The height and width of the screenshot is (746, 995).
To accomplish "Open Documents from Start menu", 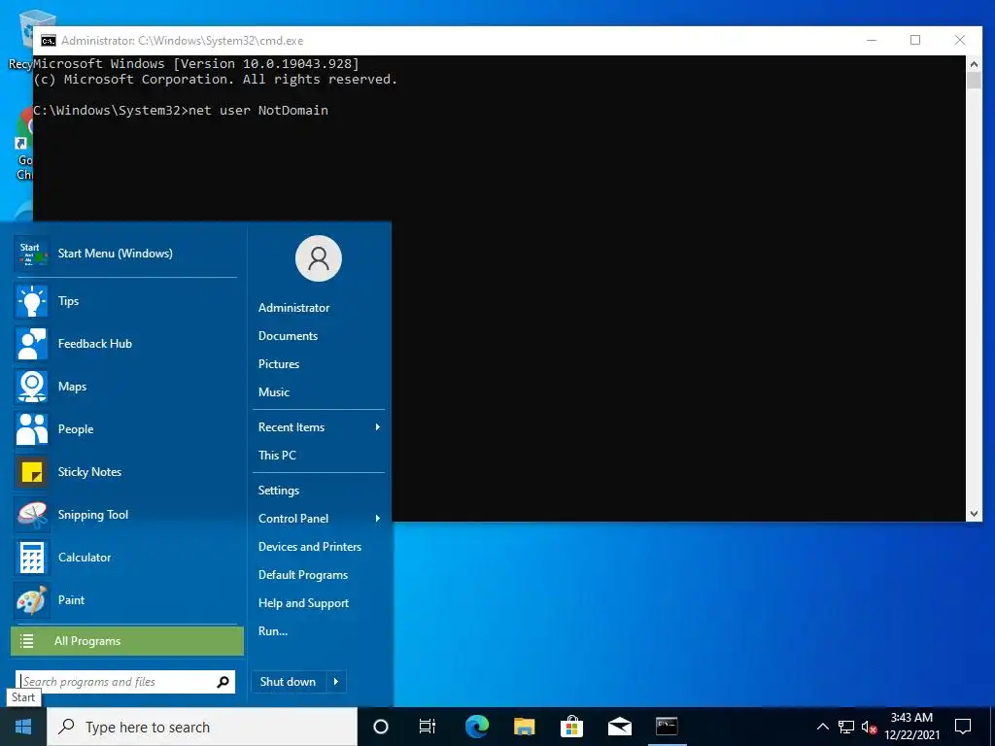I will [288, 336].
